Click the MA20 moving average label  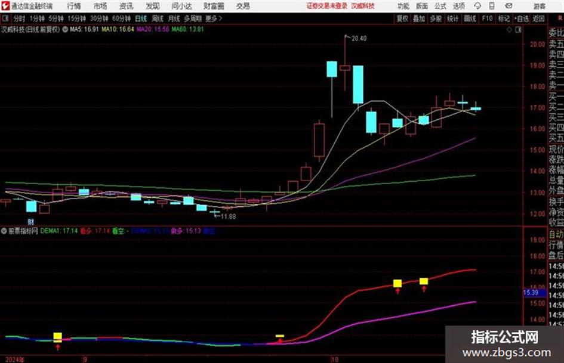[x=153, y=29]
